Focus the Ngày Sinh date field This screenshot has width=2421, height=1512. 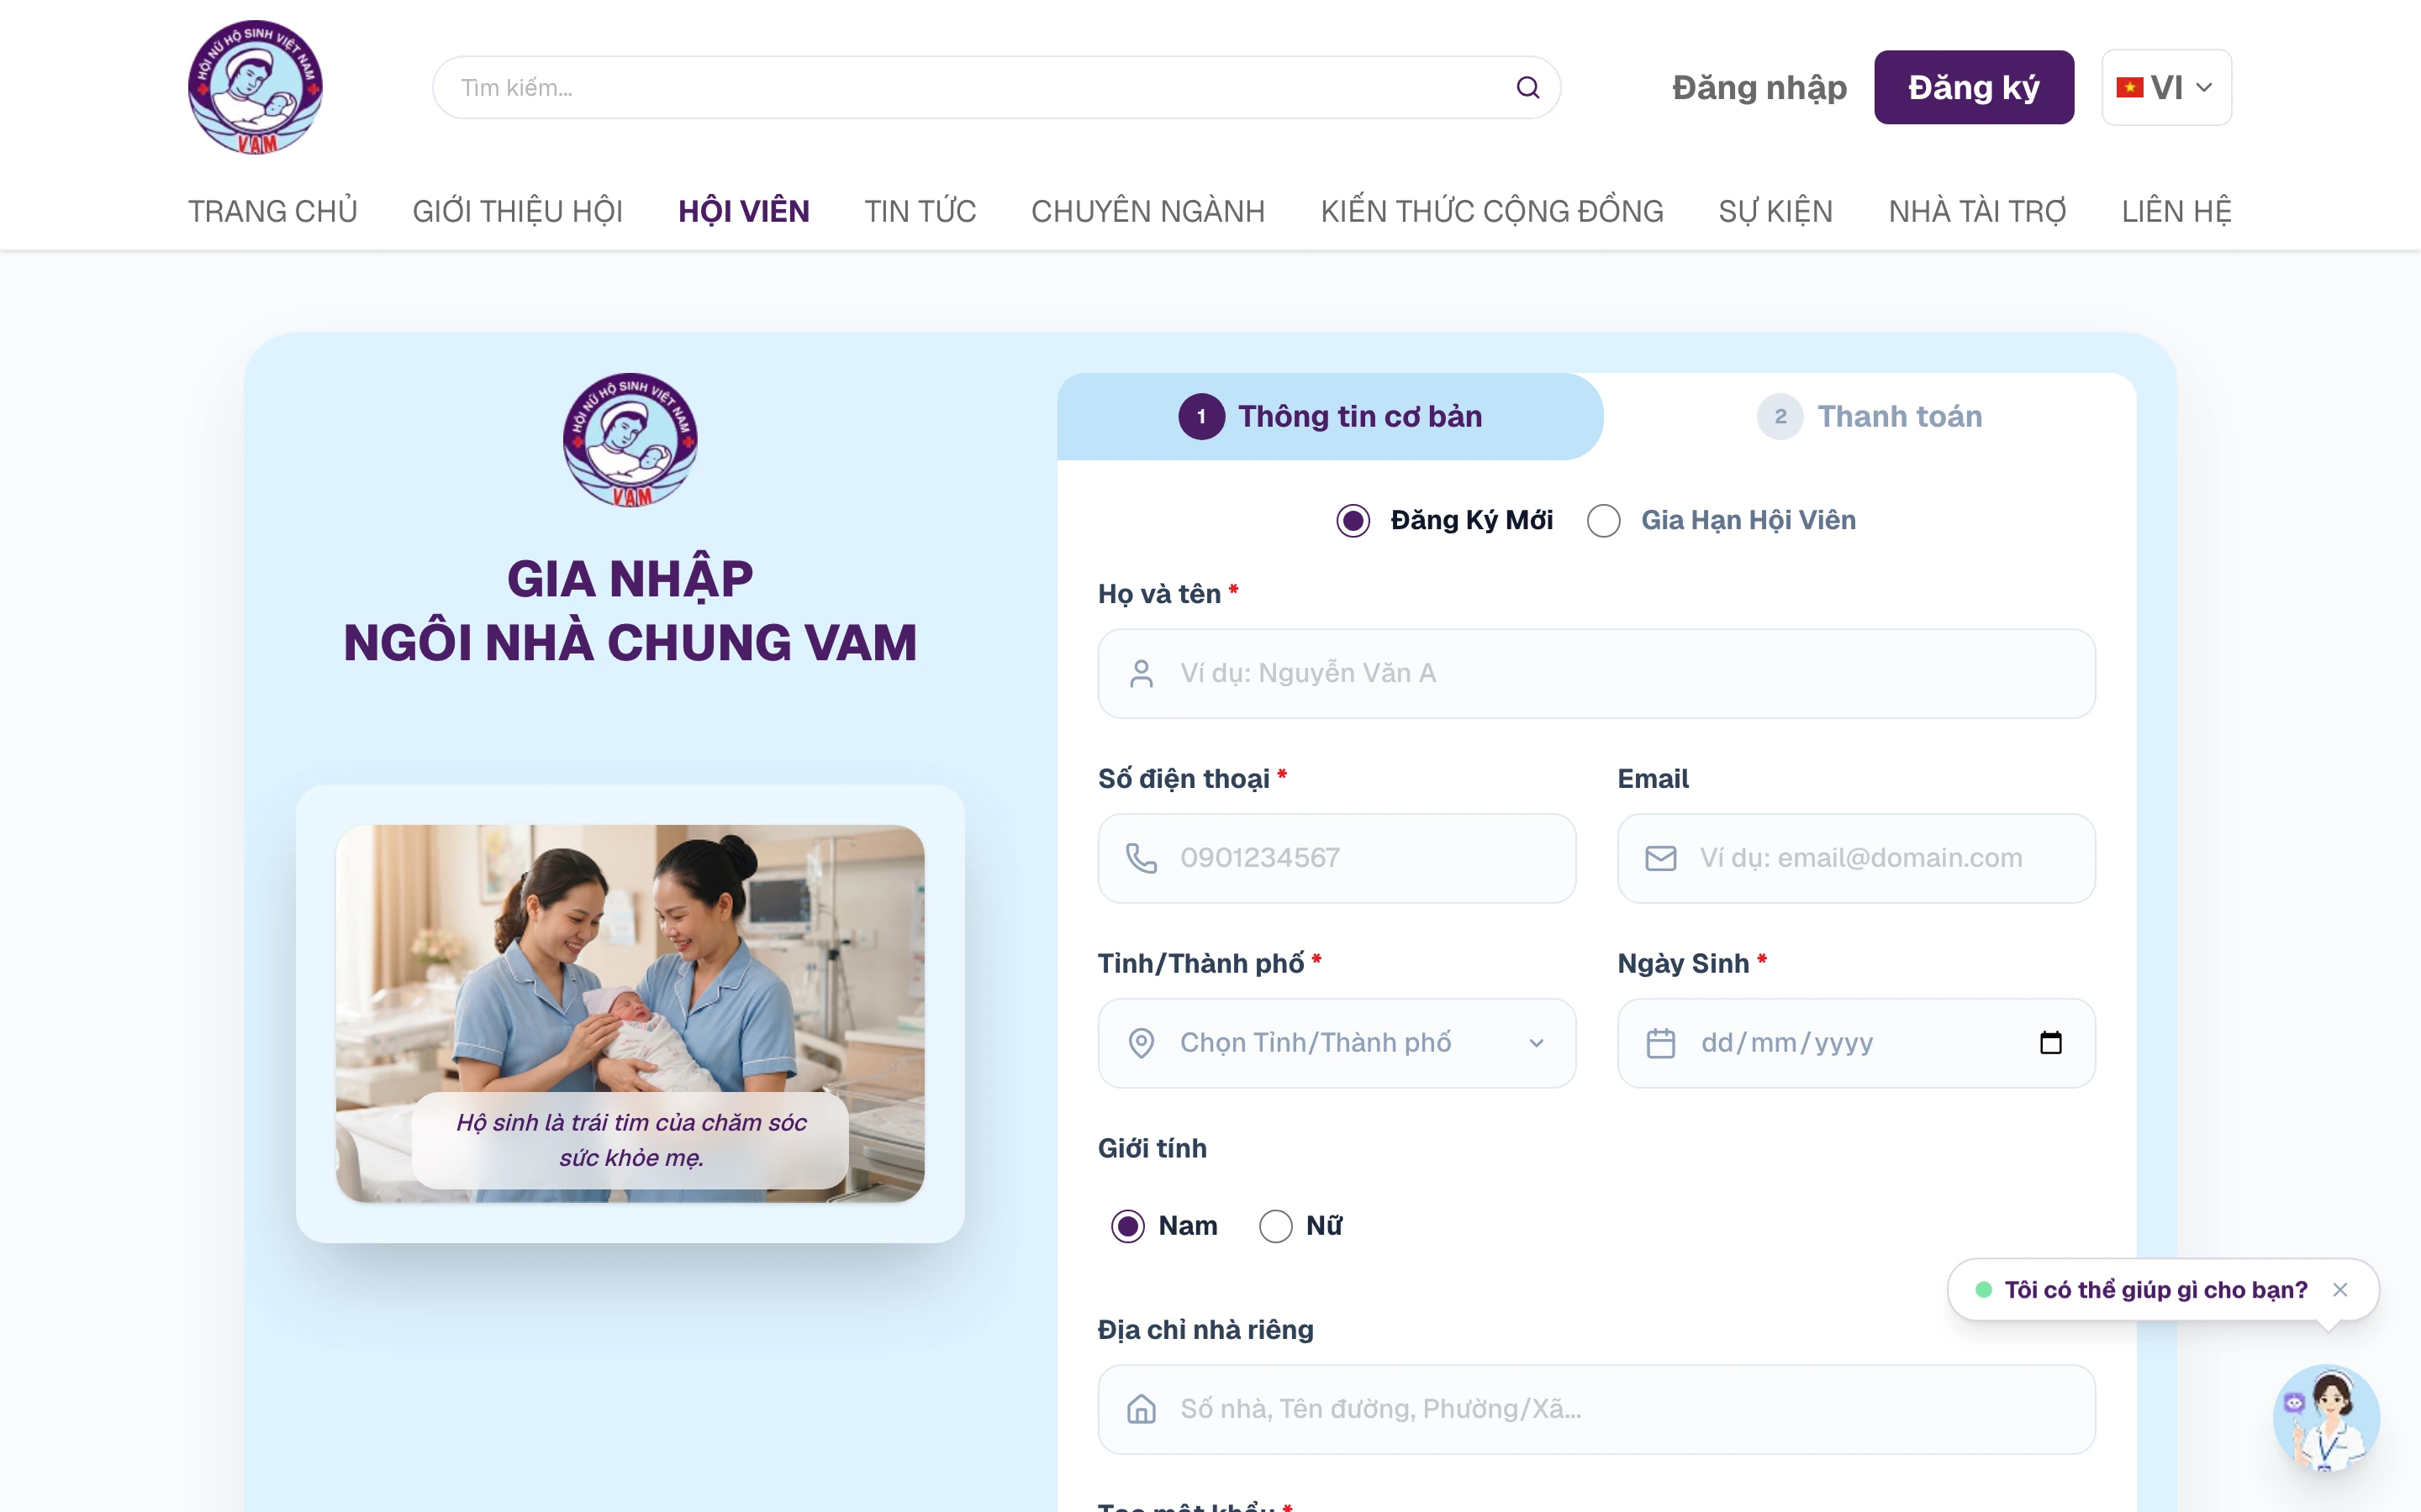coord(1856,1043)
